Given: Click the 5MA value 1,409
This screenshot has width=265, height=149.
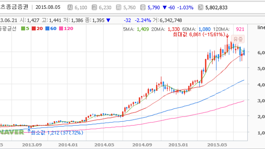Looking at the screenshot, I should click(x=143, y=29).
